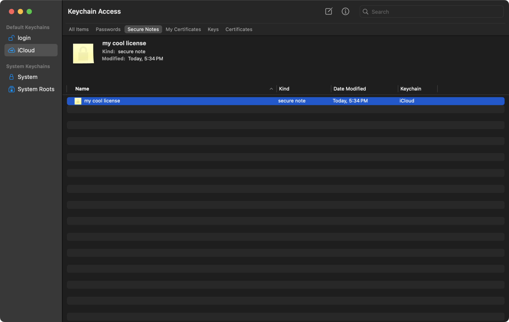The width and height of the screenshot is (509, 322).
Task: Select the login keychain
Action: pos(31,38)
